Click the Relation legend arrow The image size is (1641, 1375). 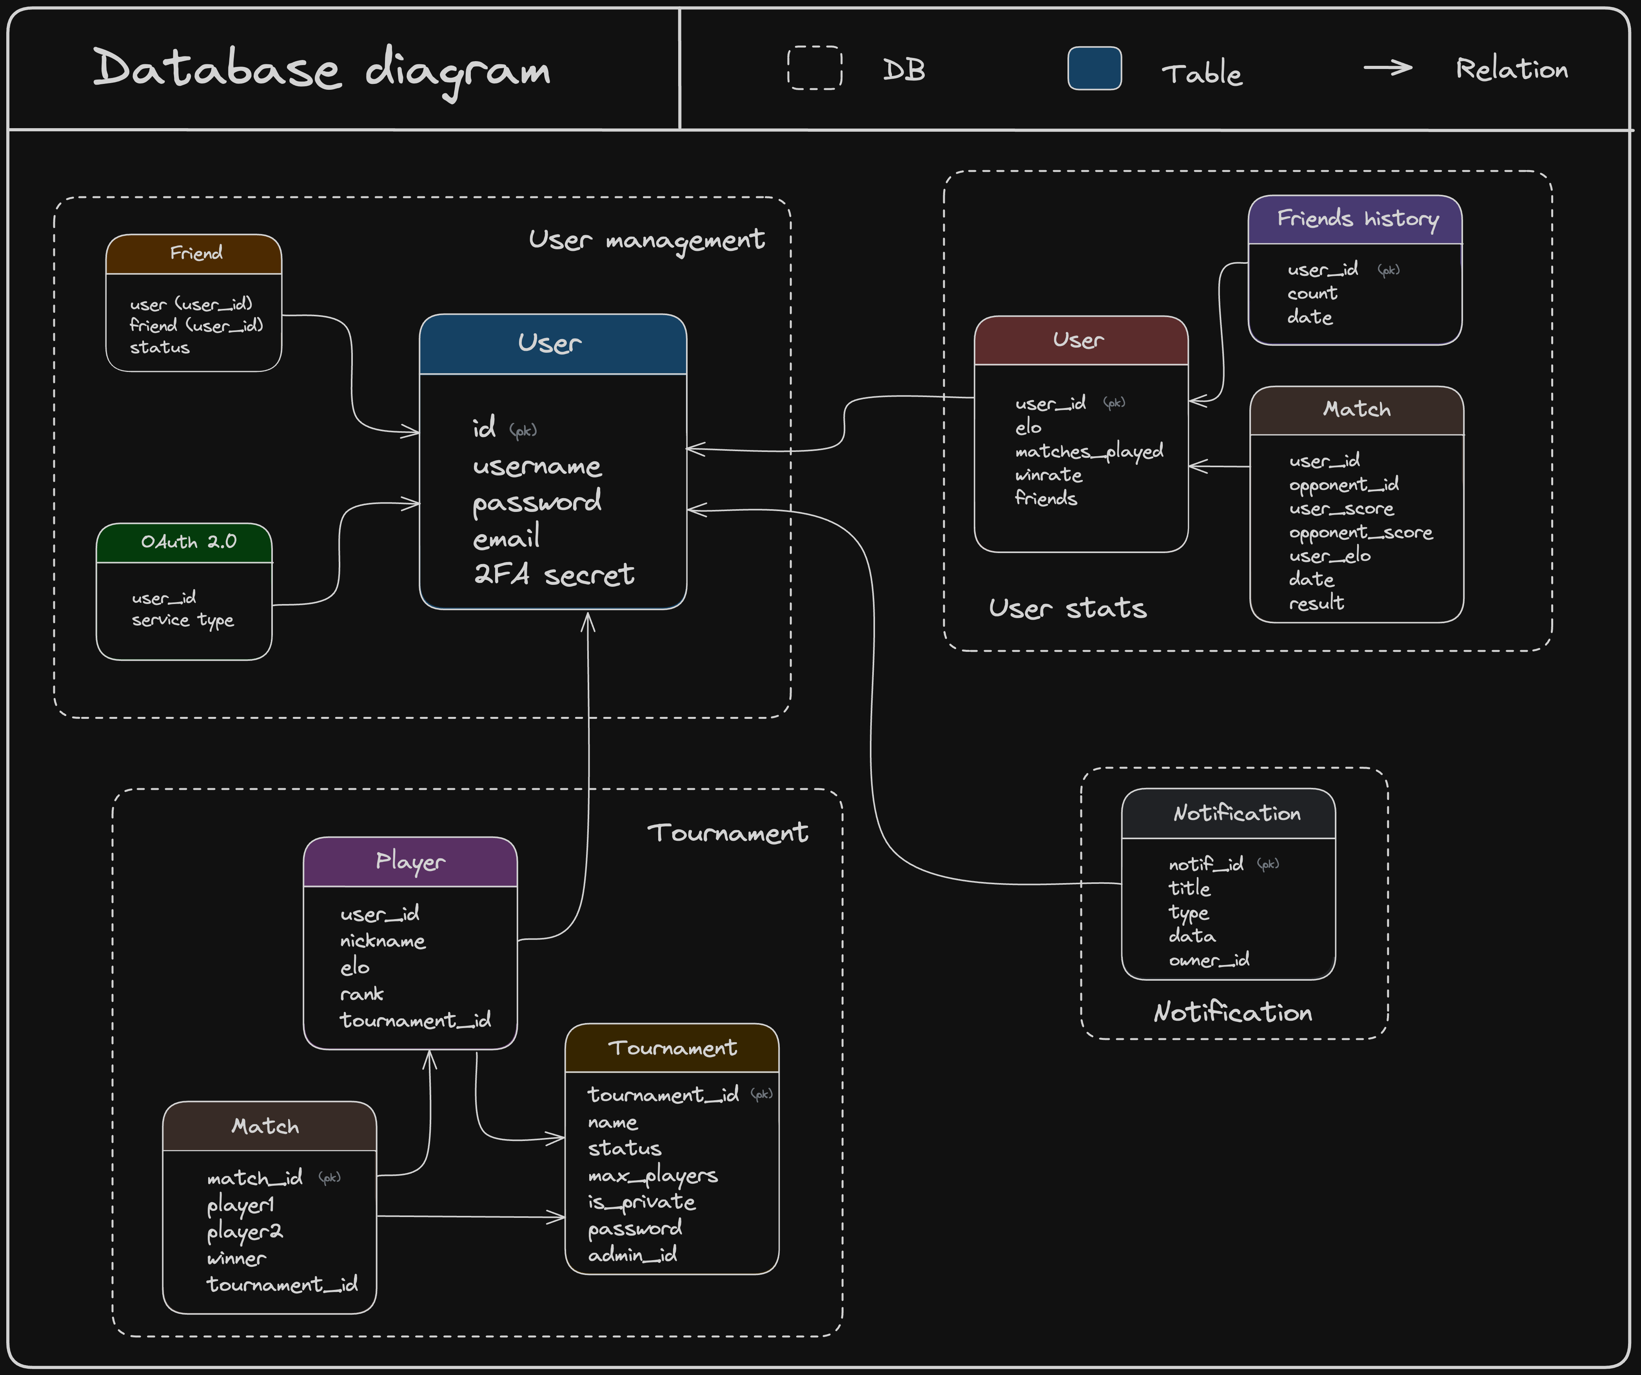(x=1388, y=68)
